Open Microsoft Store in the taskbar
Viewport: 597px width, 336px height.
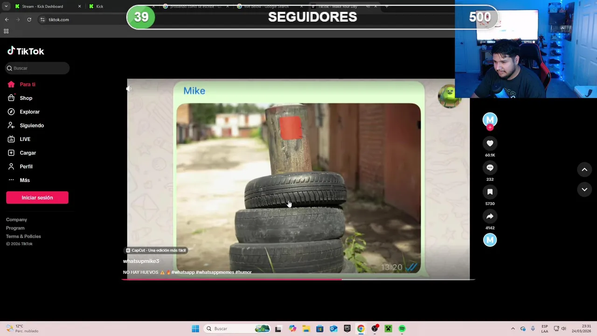[319, 329]
